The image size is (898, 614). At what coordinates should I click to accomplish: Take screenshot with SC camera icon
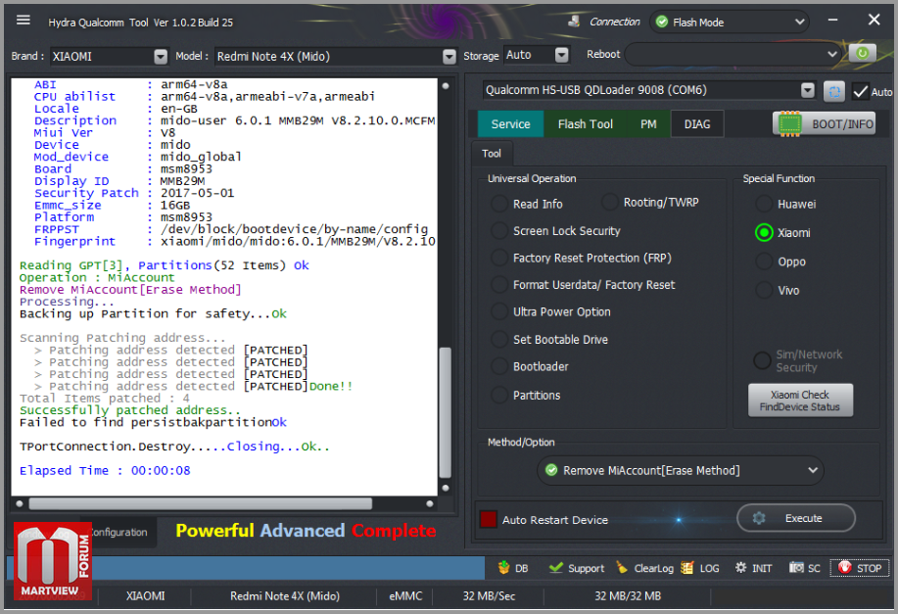point(796,568)
